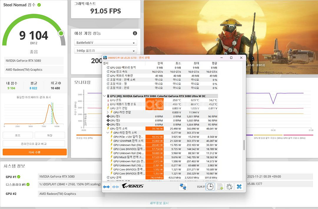Click the blue expand-arrows icon in HWiNFO footer

click(x=106, y=187)
